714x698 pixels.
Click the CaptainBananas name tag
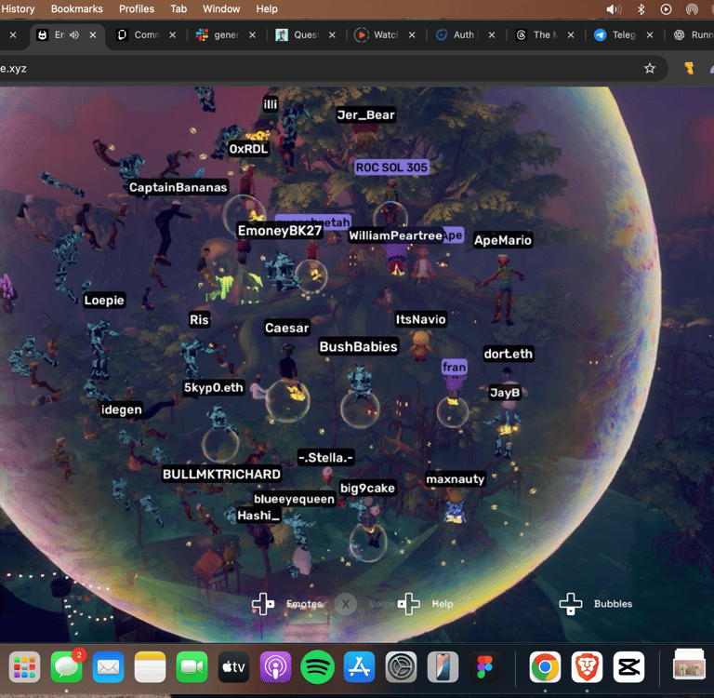[x=178, y=187]
